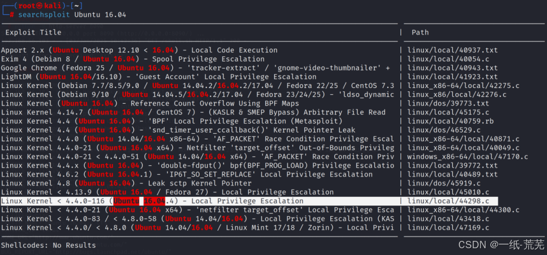Viewport: 547px width, 255px height.
Task: Click path linux_x86/local/42276.c
Action: point(457,95)
